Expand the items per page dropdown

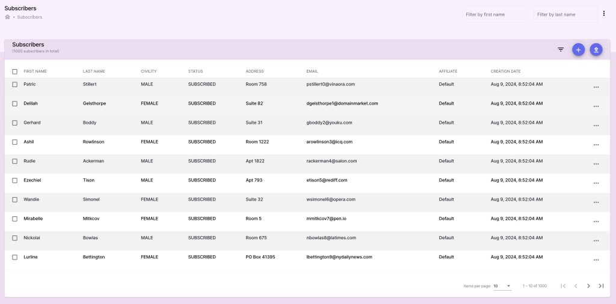tap(502, 286)
